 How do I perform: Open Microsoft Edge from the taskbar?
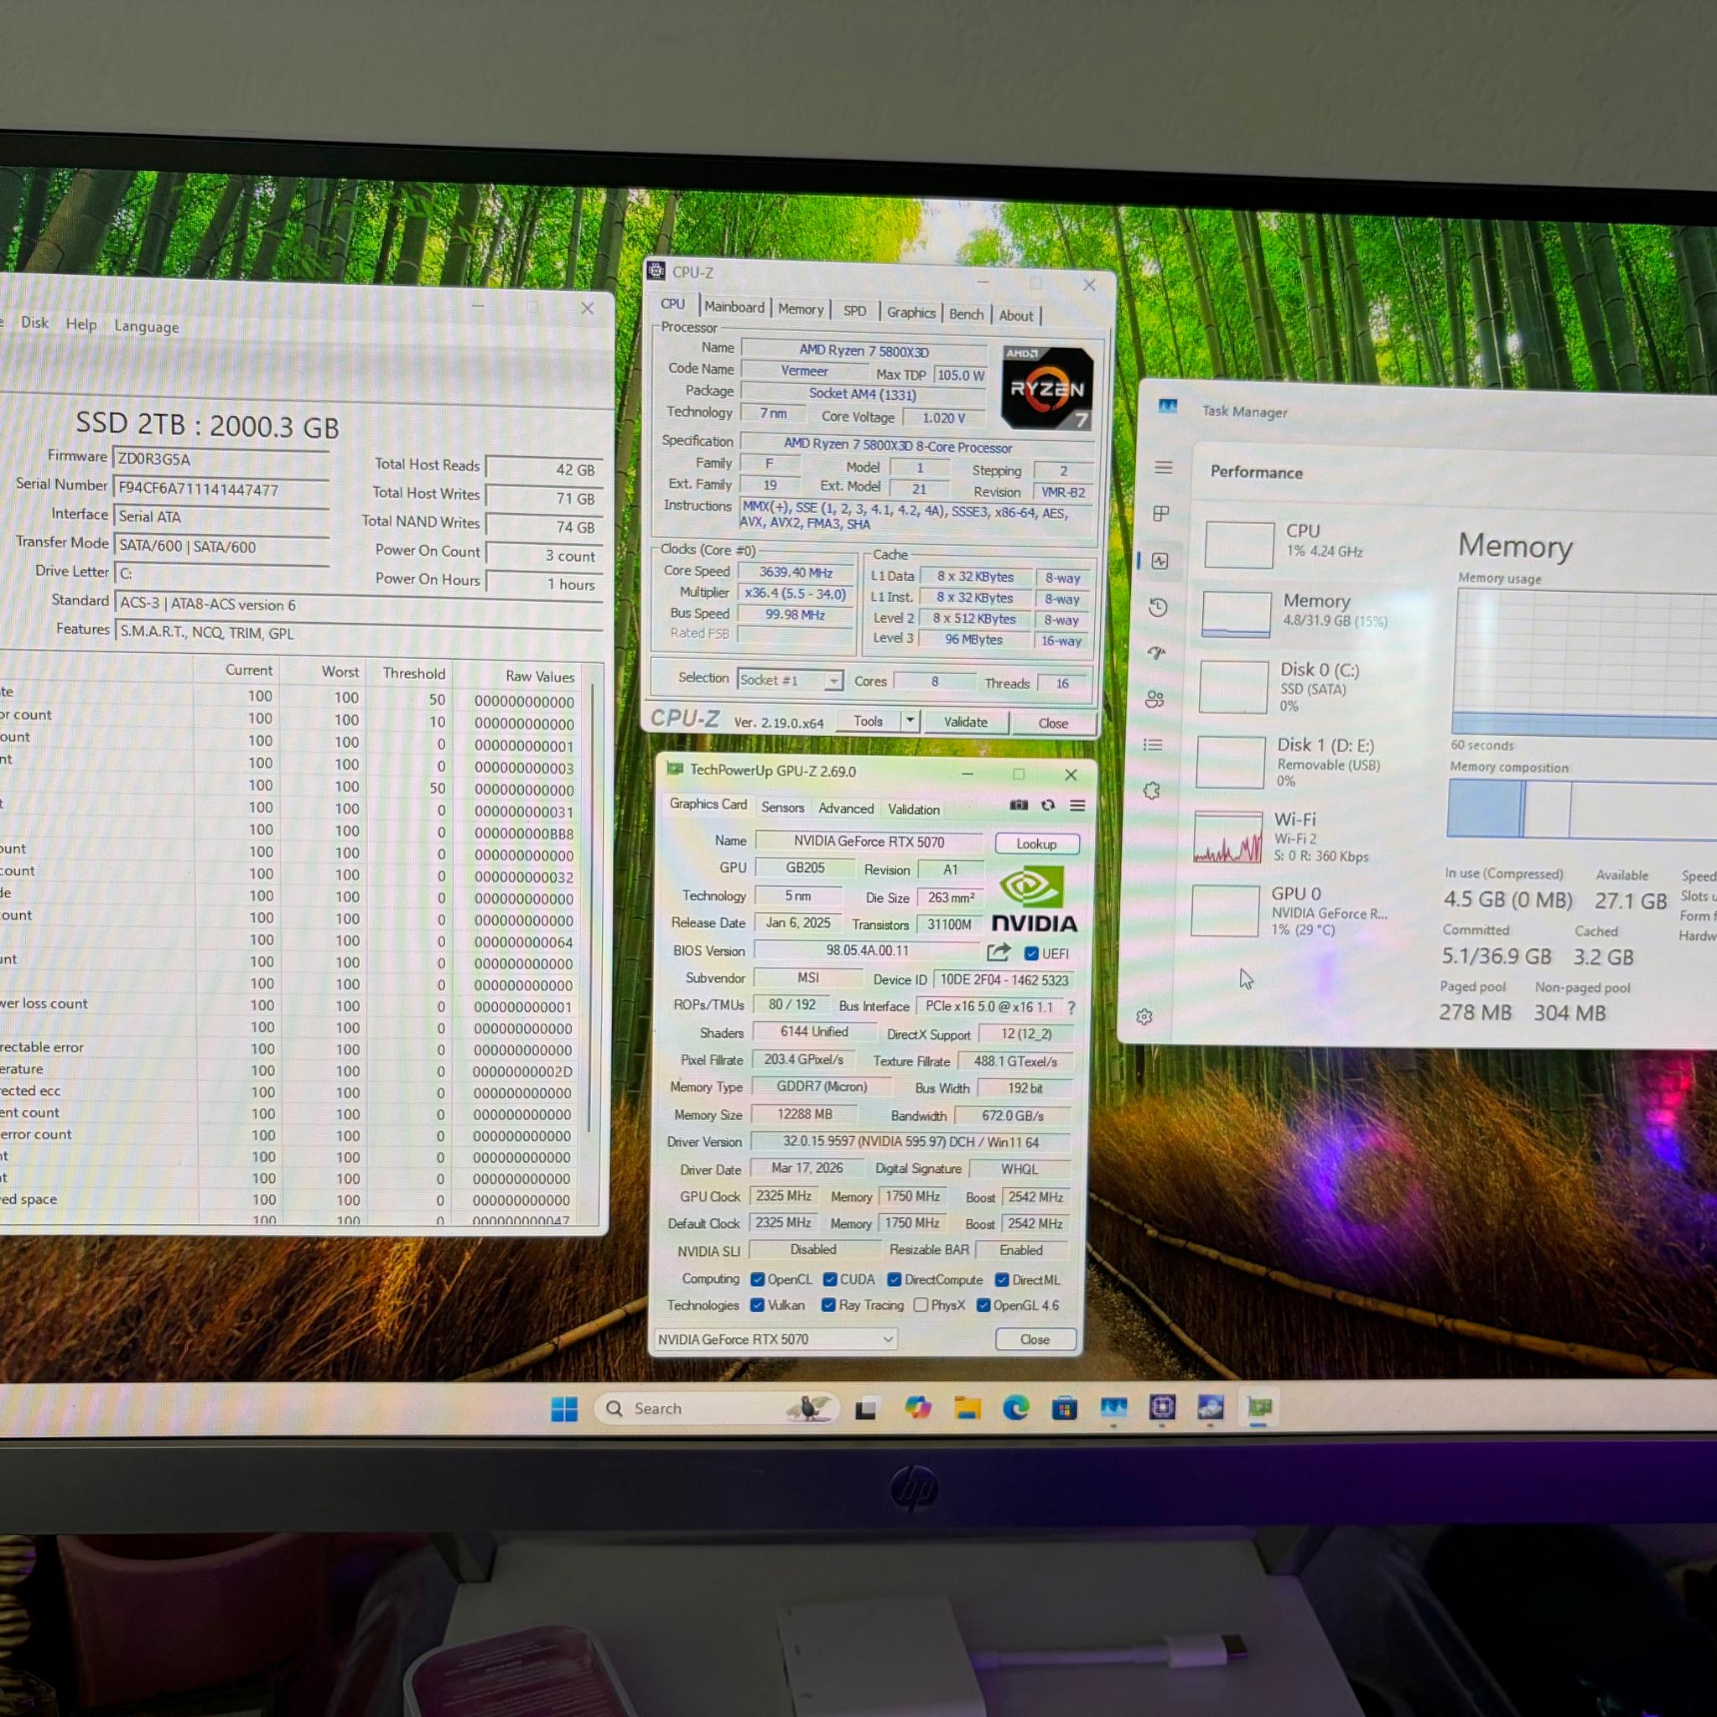click(1016, 1408)
